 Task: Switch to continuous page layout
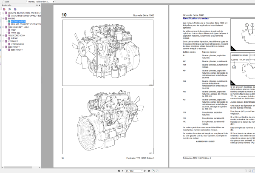click(x=249, y=171)
